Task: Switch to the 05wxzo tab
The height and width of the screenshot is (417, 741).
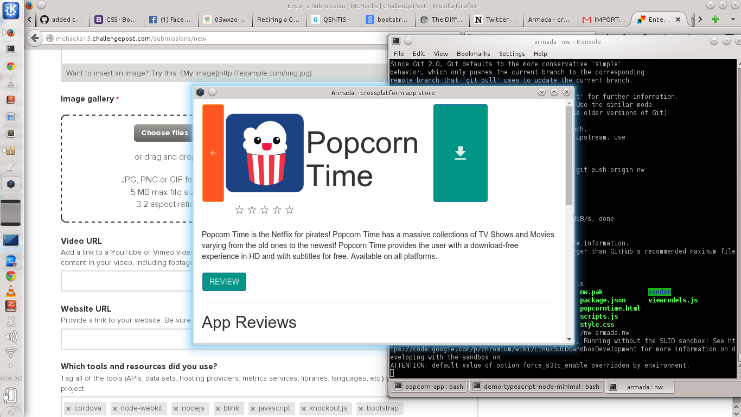Action: pyautogui.click(x=224, y=20)
